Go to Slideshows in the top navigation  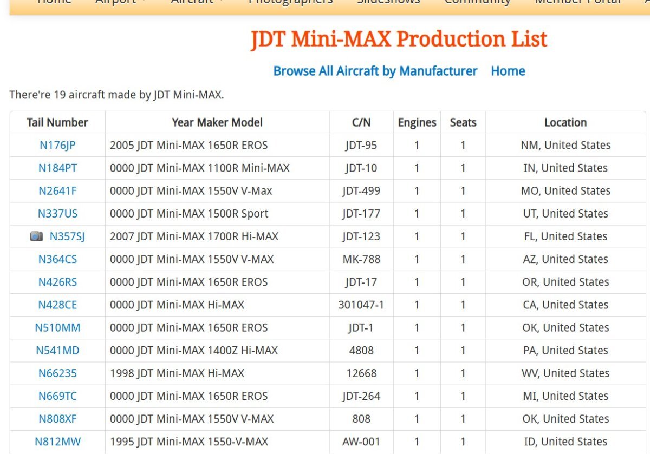[x=388, y=2]
